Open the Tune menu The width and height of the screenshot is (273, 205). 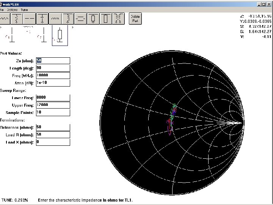[x=24, y=10]
